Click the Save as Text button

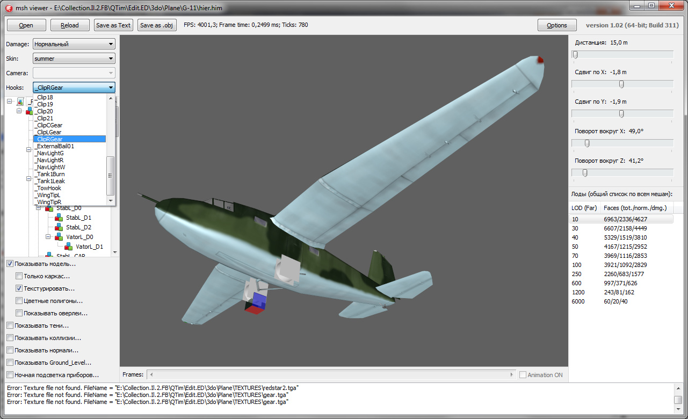click(113, 25)
